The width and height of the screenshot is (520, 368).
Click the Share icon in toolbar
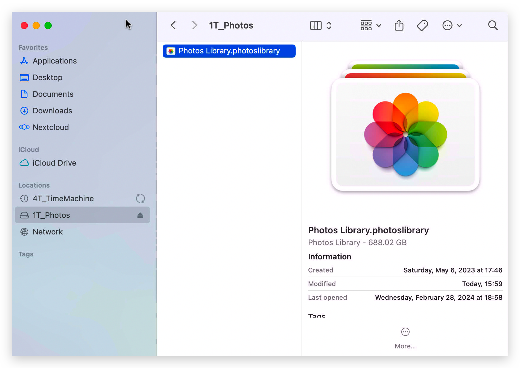[x=399, y=26]
